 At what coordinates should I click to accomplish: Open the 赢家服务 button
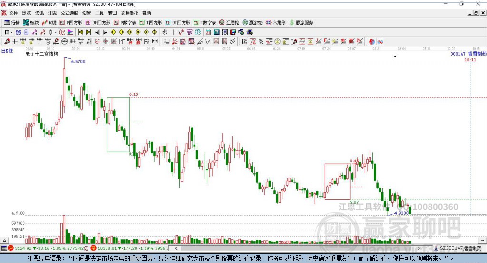[301, 23]
